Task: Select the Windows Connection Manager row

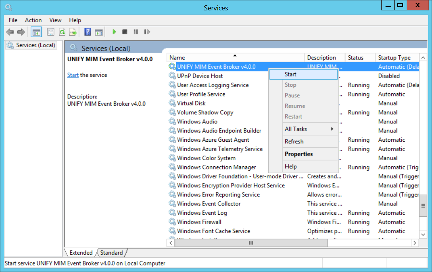Action: point(293,167)
